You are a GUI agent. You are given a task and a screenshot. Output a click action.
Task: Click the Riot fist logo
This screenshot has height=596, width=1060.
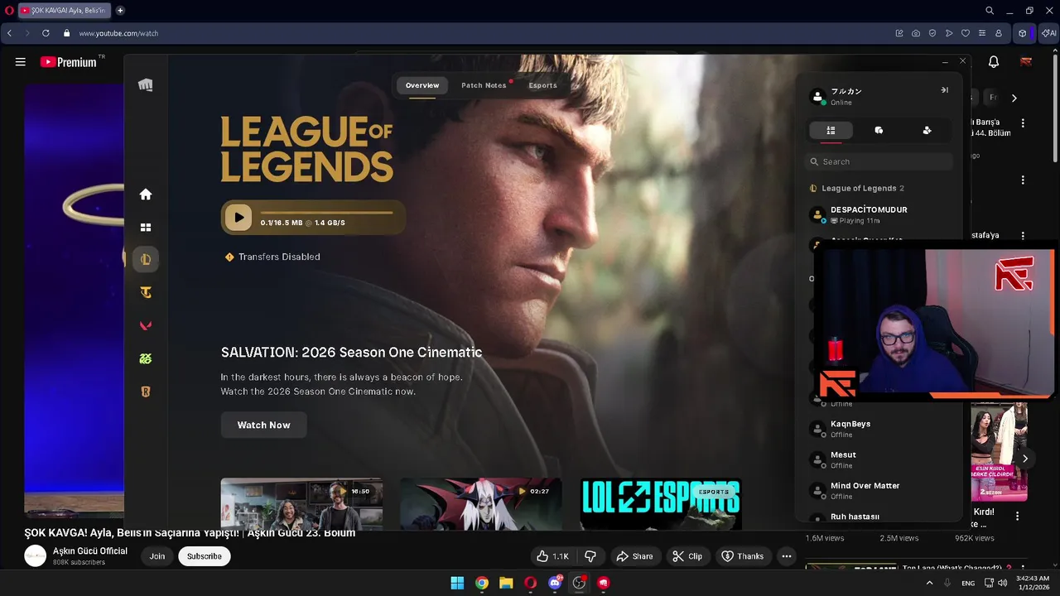146,85
